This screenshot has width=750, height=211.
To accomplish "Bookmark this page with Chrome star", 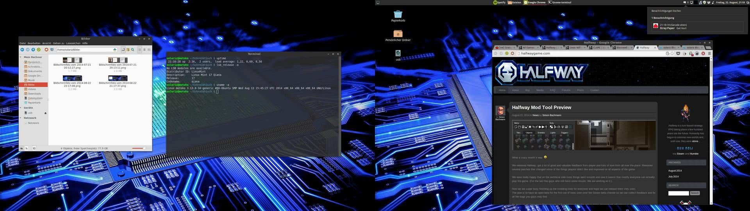I will (673, 54).
